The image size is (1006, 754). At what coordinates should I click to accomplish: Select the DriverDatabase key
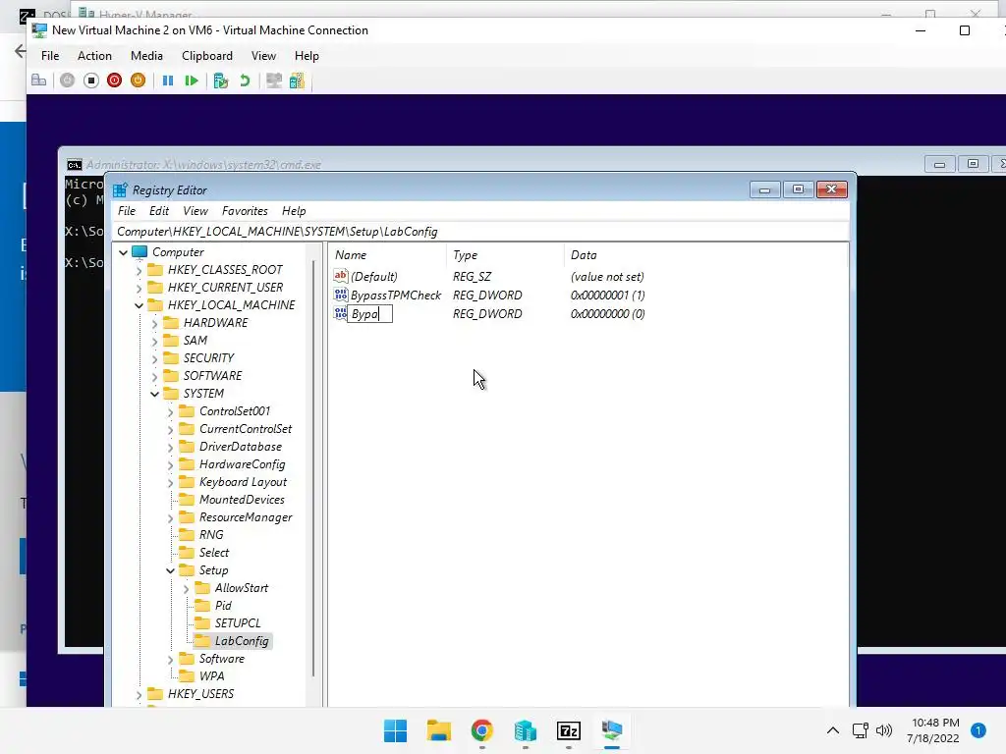[240, 447]
